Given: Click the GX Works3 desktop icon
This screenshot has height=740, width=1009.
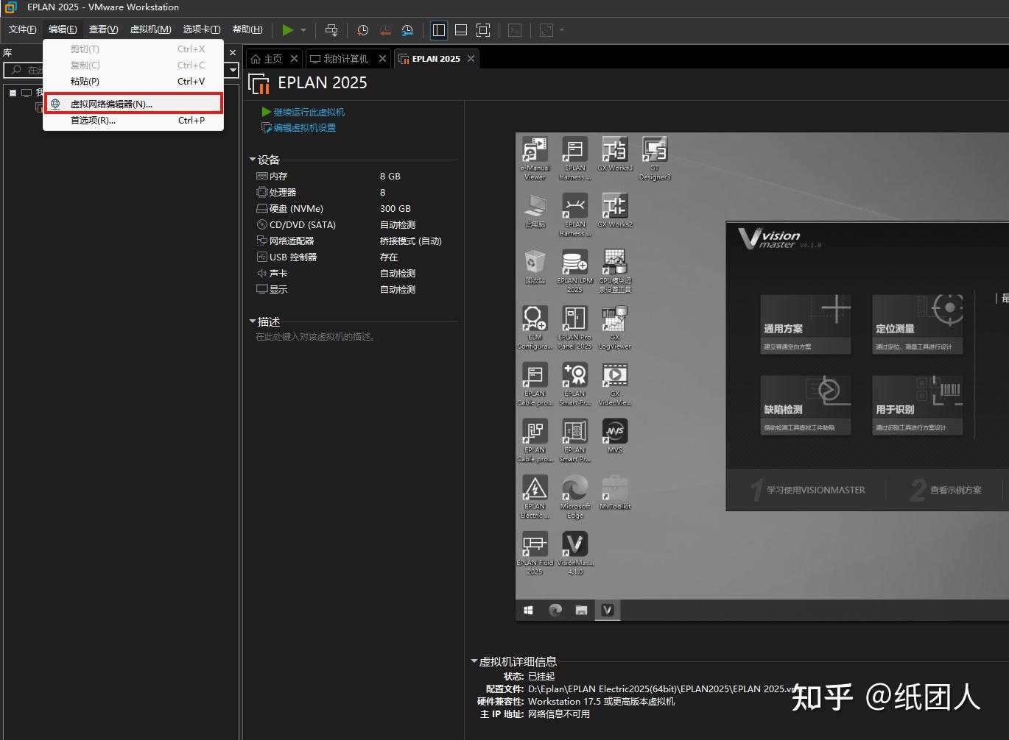Looking at the screenshot, I should 615,154.
